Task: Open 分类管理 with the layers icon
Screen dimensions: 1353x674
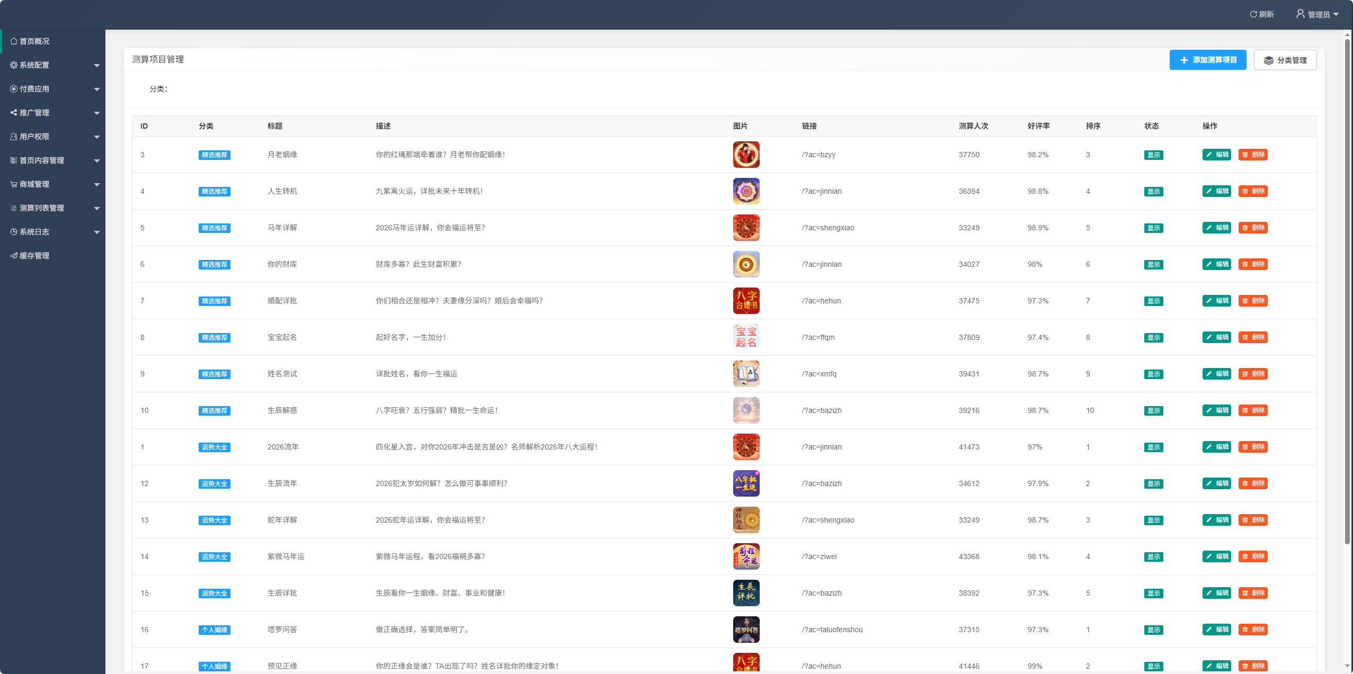Action: coord(1285,60)
